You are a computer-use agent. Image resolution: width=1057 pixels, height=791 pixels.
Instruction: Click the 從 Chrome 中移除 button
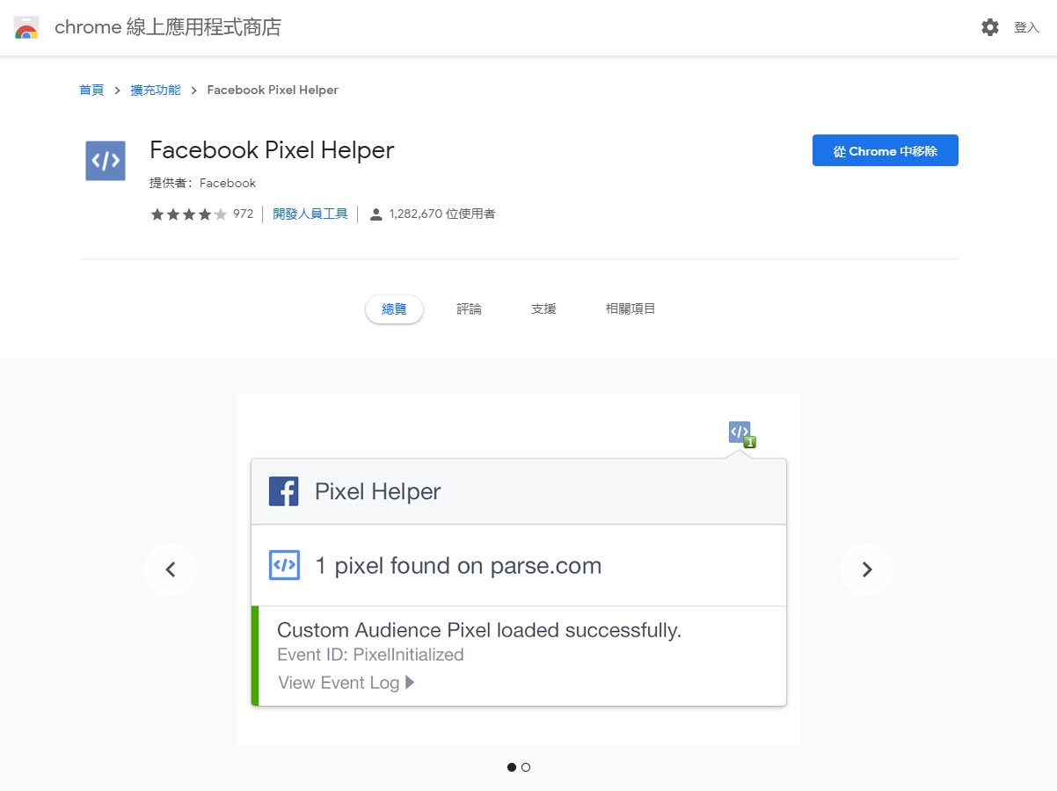click(x=886, y=150)
